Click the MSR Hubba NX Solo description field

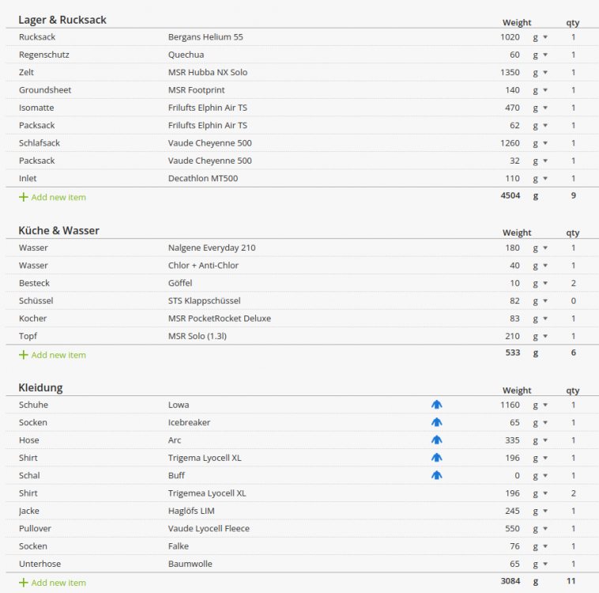(x=208, y=73)
